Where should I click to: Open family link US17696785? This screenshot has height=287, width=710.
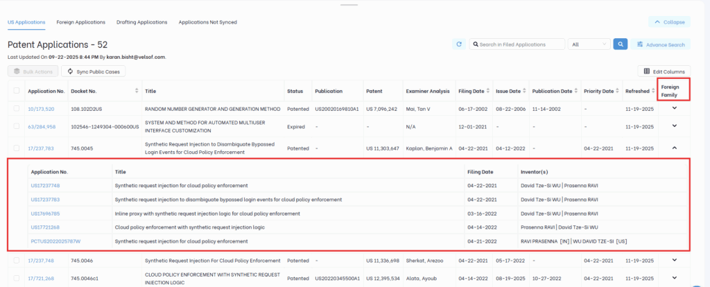click(x=45, y=214)
